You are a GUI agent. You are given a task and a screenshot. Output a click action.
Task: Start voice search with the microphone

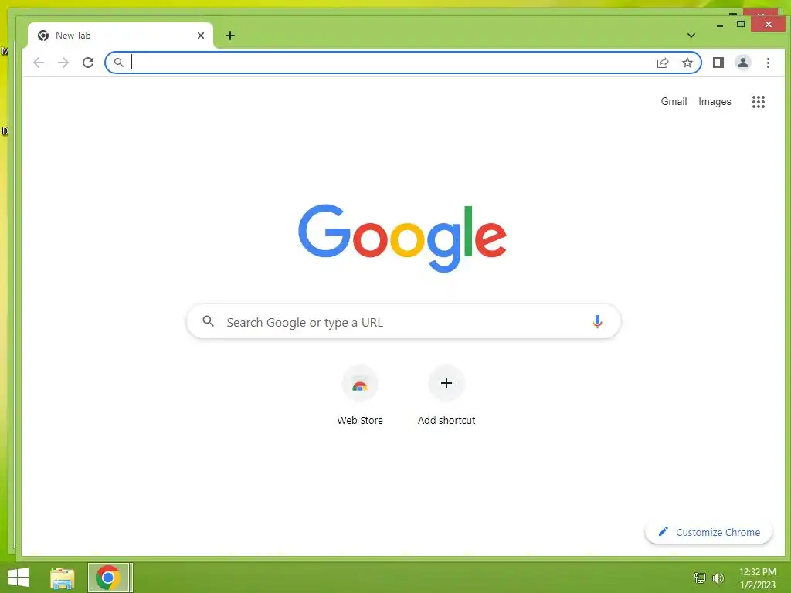597,321
